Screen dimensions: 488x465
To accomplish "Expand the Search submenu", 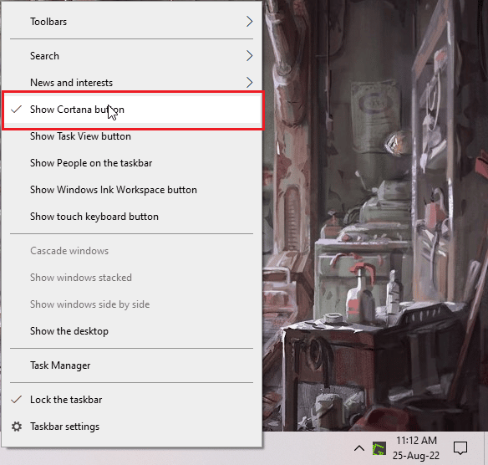I will (131, 56).
